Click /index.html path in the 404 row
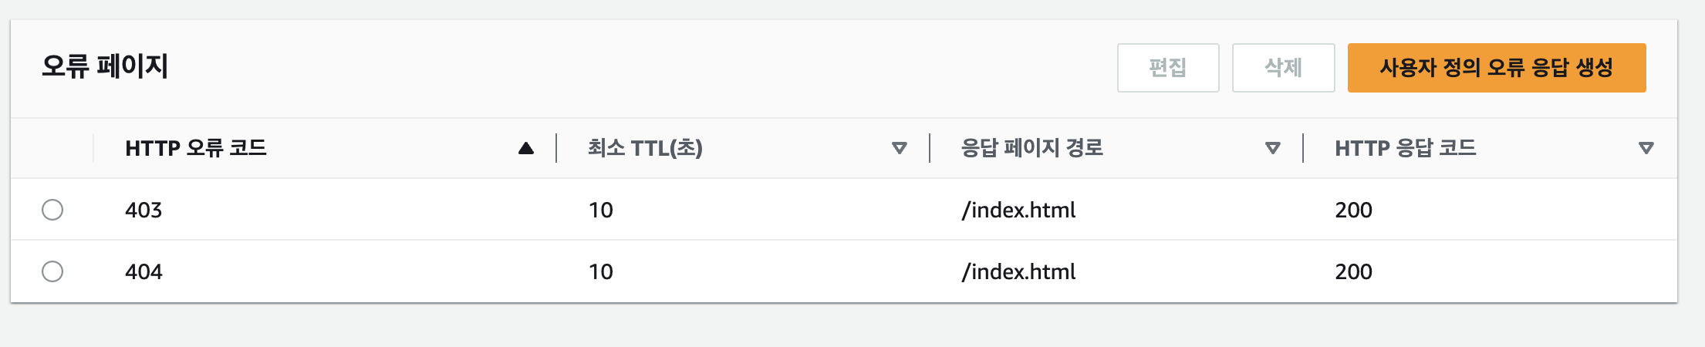The height and width of the screenshot is (347, 1705). click(1018, 271)
